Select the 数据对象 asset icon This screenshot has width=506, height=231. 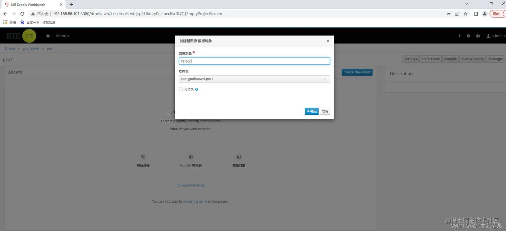[239, 157]
